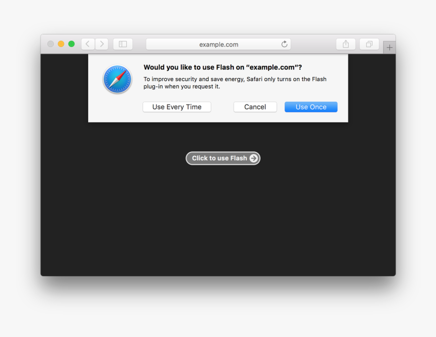Viewport: 436px width, 337px height.
Task: Show all tabs overview icon
Action: tap(369, 44)
